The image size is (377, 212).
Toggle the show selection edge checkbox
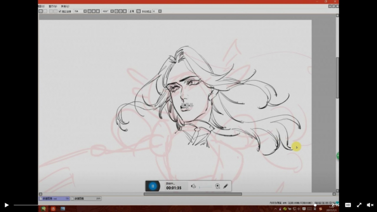60,11
